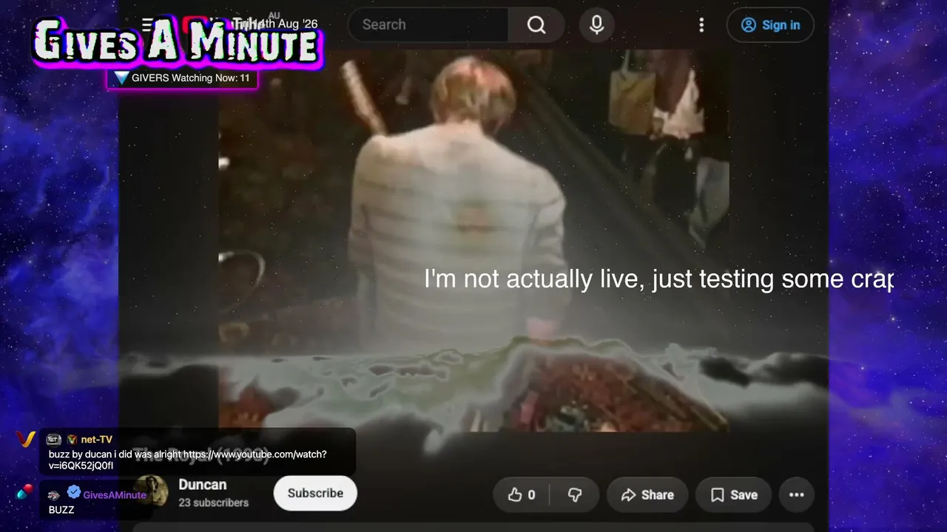Focus the YouTube Search field
947x532 pixels.
[428, 25]
